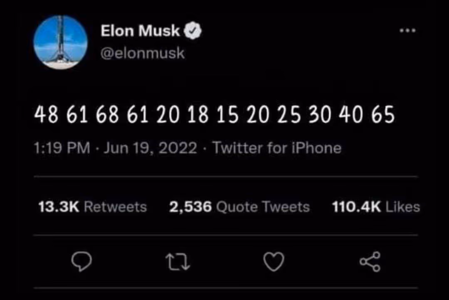449x300 pixels.
Task: Select the Twitter for iPhone source label
Action: coord(277,148)
